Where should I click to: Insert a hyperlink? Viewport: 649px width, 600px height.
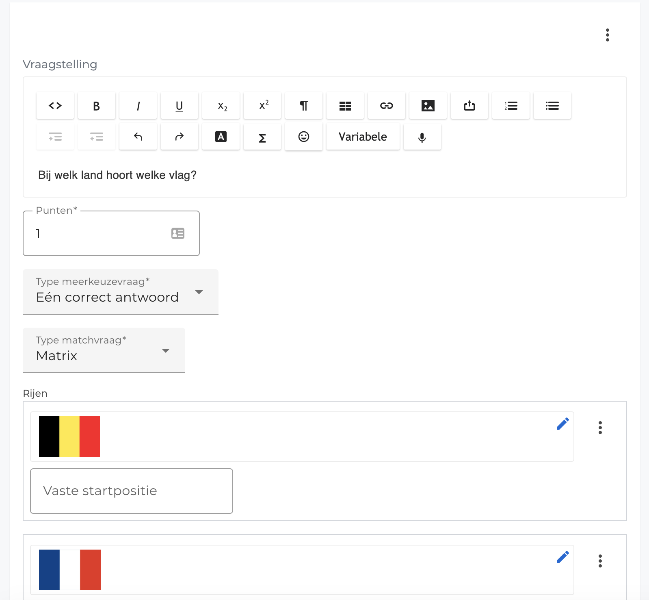[387, 106]
